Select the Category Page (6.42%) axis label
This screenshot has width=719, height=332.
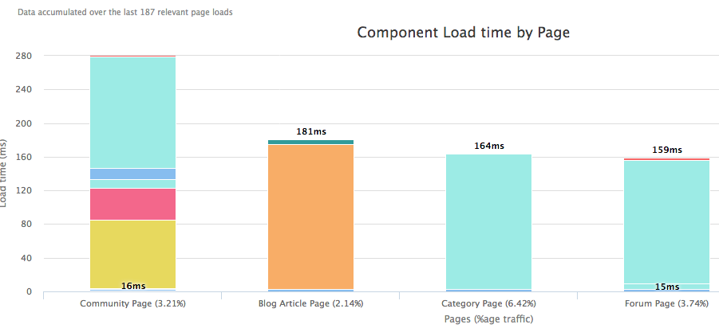click(488, 303)
